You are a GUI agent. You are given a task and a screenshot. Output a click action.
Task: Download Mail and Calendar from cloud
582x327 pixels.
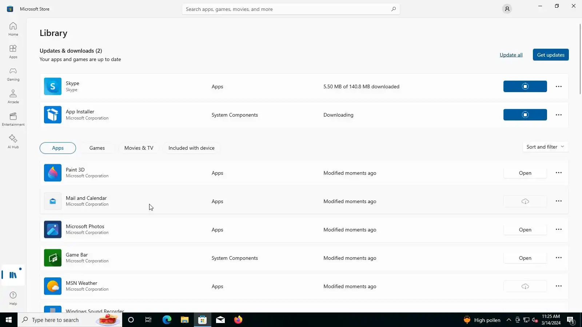coord(525,201)
